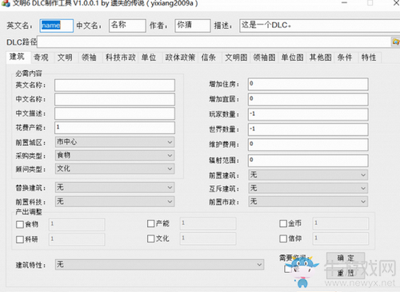Expand the 互斥建筑 dropdown

(308, 188)
